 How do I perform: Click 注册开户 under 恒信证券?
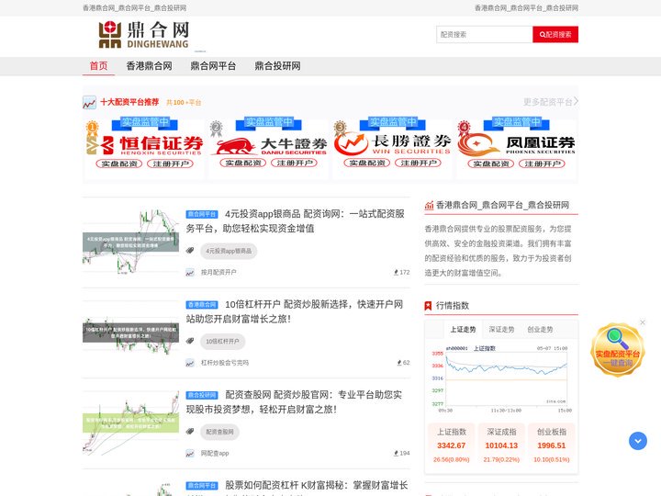tap(170, 163)
